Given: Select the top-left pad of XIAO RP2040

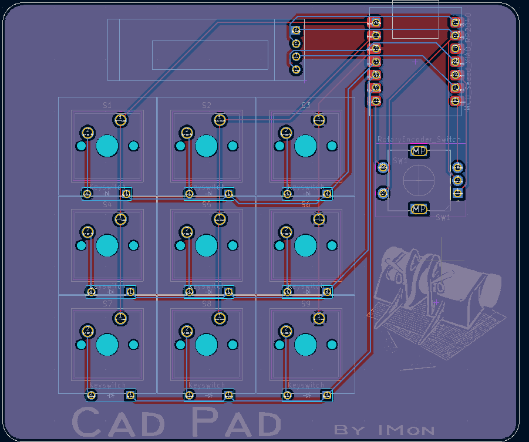Looking at the screenshot, I should (375, 22).
